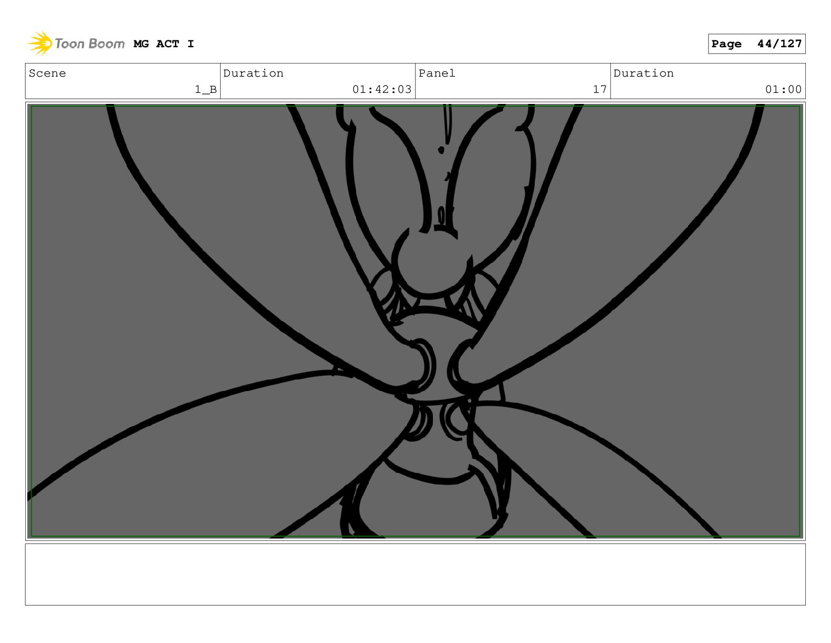Click the 'Scene' header label
Viewport: 831px width, 643px height.
point(47,73)
